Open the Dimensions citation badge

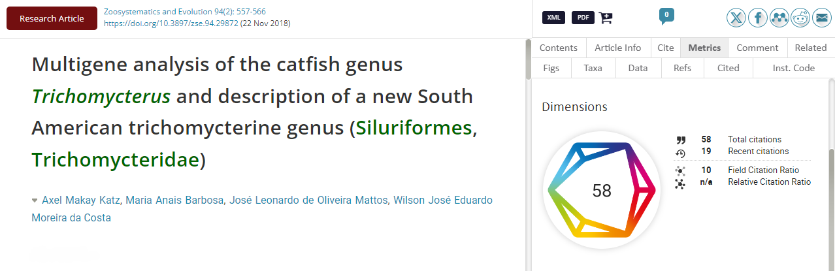601,191
